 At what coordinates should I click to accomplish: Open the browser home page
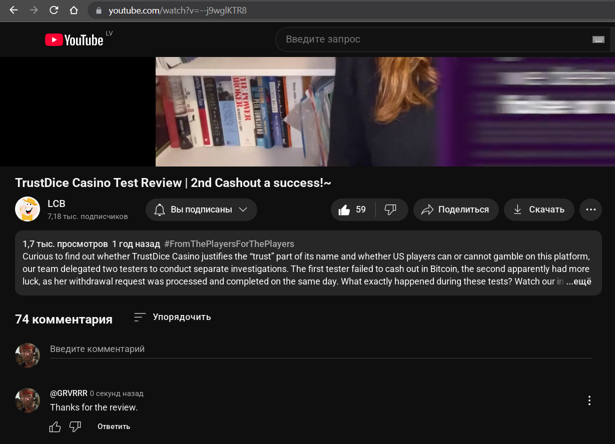coord(74,10)
